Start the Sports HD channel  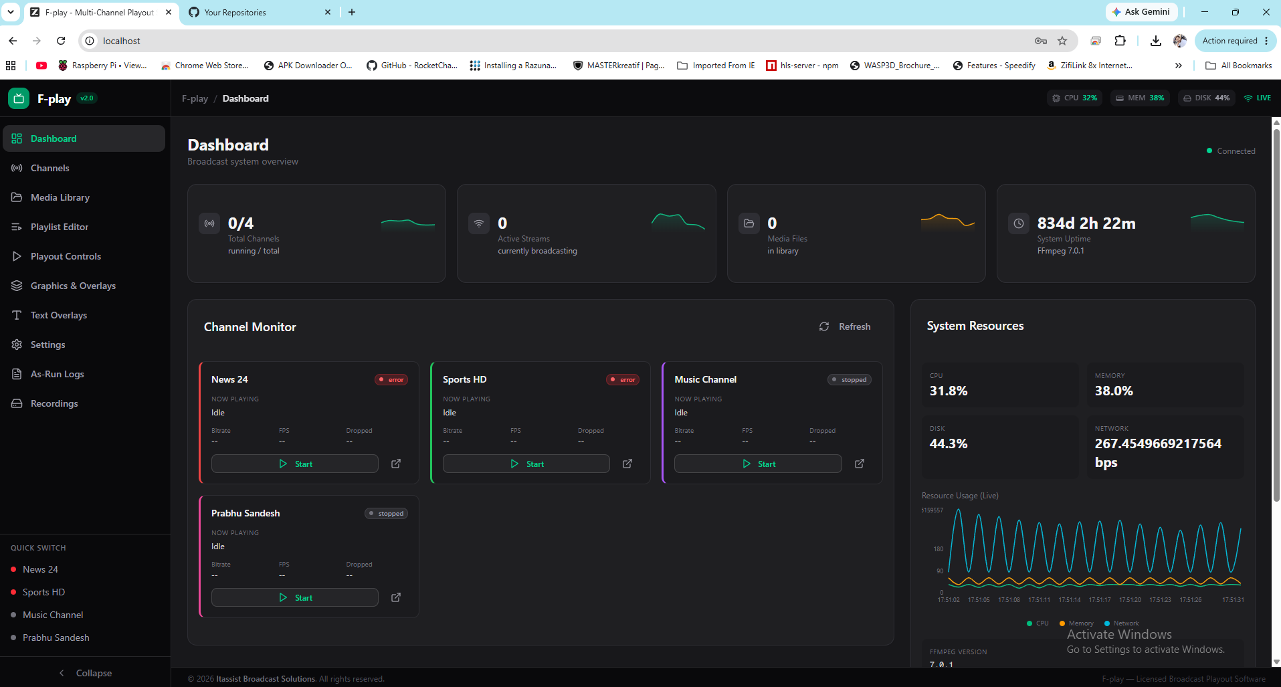pos(526,464)
